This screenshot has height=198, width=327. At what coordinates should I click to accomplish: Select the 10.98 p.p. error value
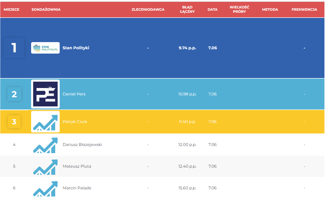click(187, 94)
